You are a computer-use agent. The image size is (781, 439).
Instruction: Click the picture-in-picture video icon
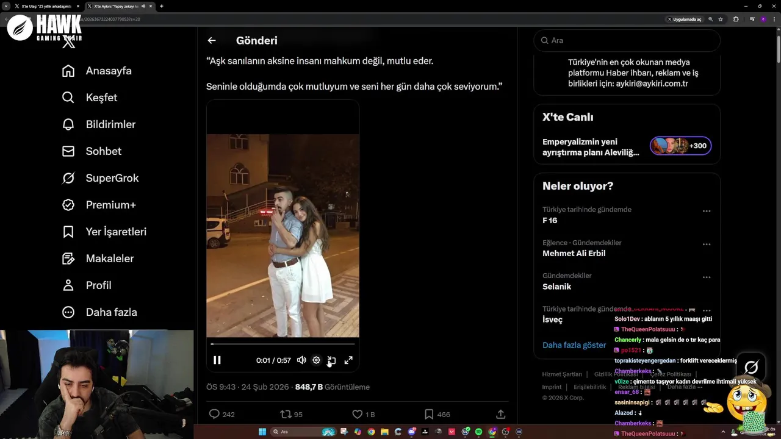tap(331, 360)
